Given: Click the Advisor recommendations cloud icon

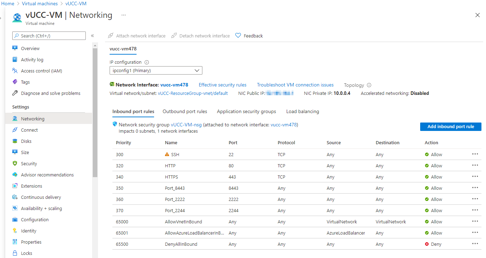Looking at the screenshot, I should pyautogui.click(x=15, y=175).
